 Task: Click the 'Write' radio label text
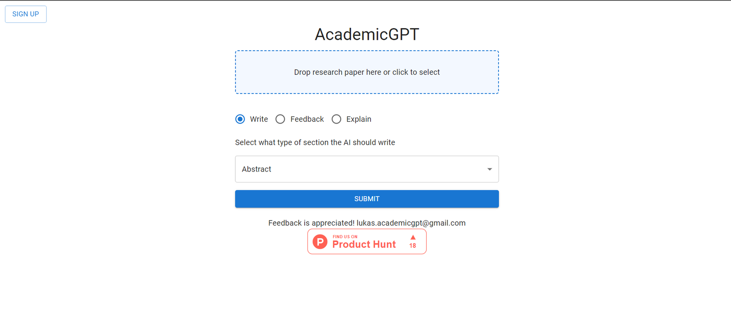click(259, 119)
